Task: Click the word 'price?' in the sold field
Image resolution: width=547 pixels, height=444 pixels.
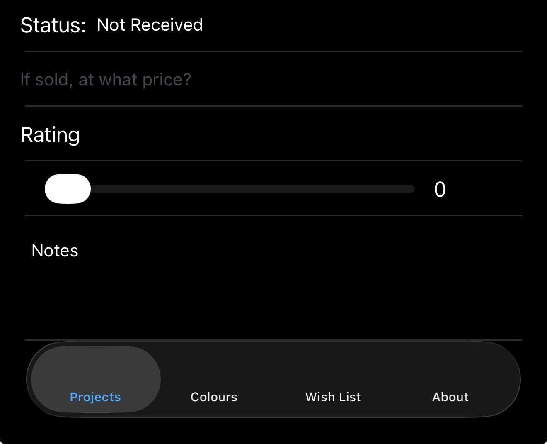Action: tap(167, 79)
